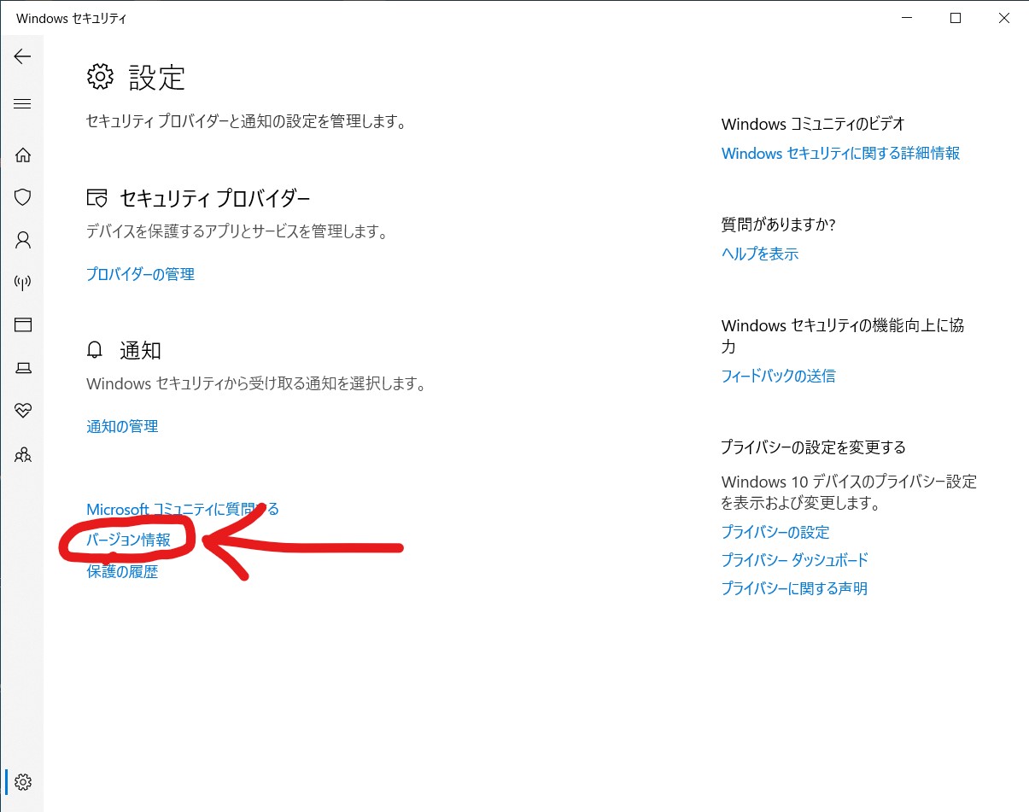Screen dimensions: 1029x812
Task: Open 保護の履歴 link
Action: (x=122, y=571)
